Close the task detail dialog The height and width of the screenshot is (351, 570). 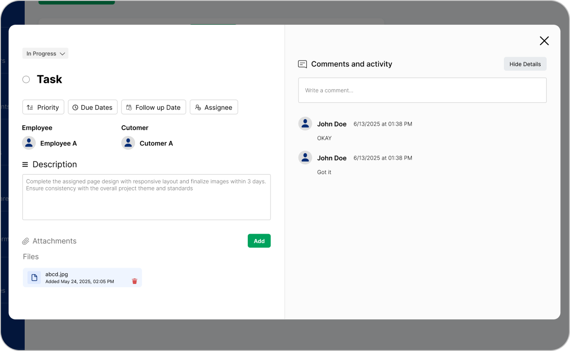point(544,41)
